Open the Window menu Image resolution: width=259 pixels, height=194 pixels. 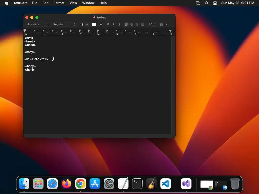[88, 3]
